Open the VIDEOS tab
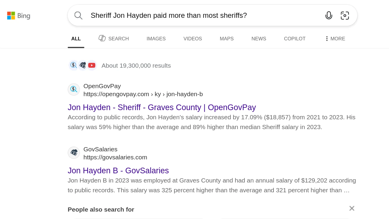The image size is (389, 219). [192, 39]
